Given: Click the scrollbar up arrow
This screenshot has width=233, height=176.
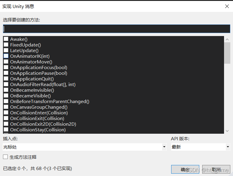Looking at the screenshot, I should coord(227,39).
